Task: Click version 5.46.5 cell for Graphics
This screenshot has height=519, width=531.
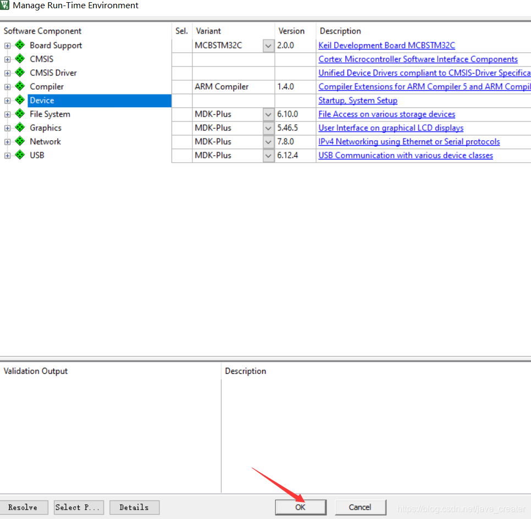Action: pos(295,128)
